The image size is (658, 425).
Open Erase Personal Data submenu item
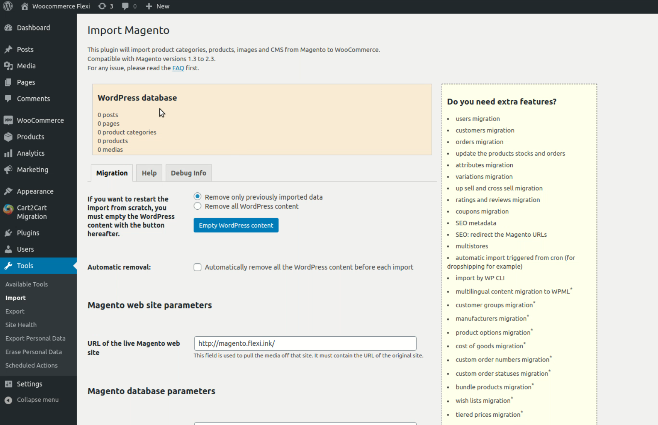pos(33,352)
